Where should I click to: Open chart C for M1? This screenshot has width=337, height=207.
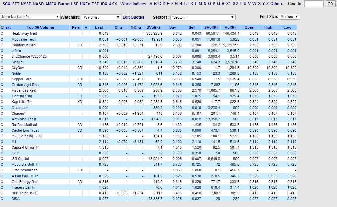click(2, 142)
